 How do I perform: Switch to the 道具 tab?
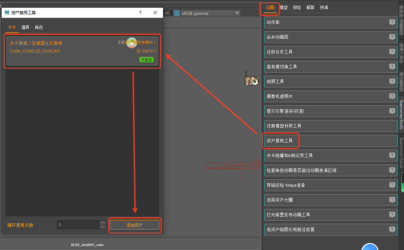click(25, 27)
